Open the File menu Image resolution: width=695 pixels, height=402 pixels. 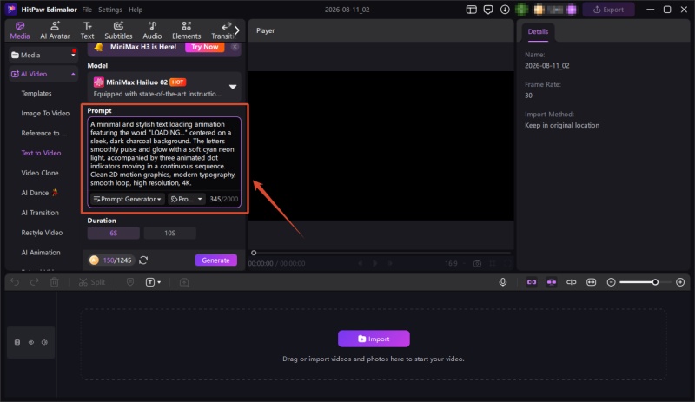[87, 10]
